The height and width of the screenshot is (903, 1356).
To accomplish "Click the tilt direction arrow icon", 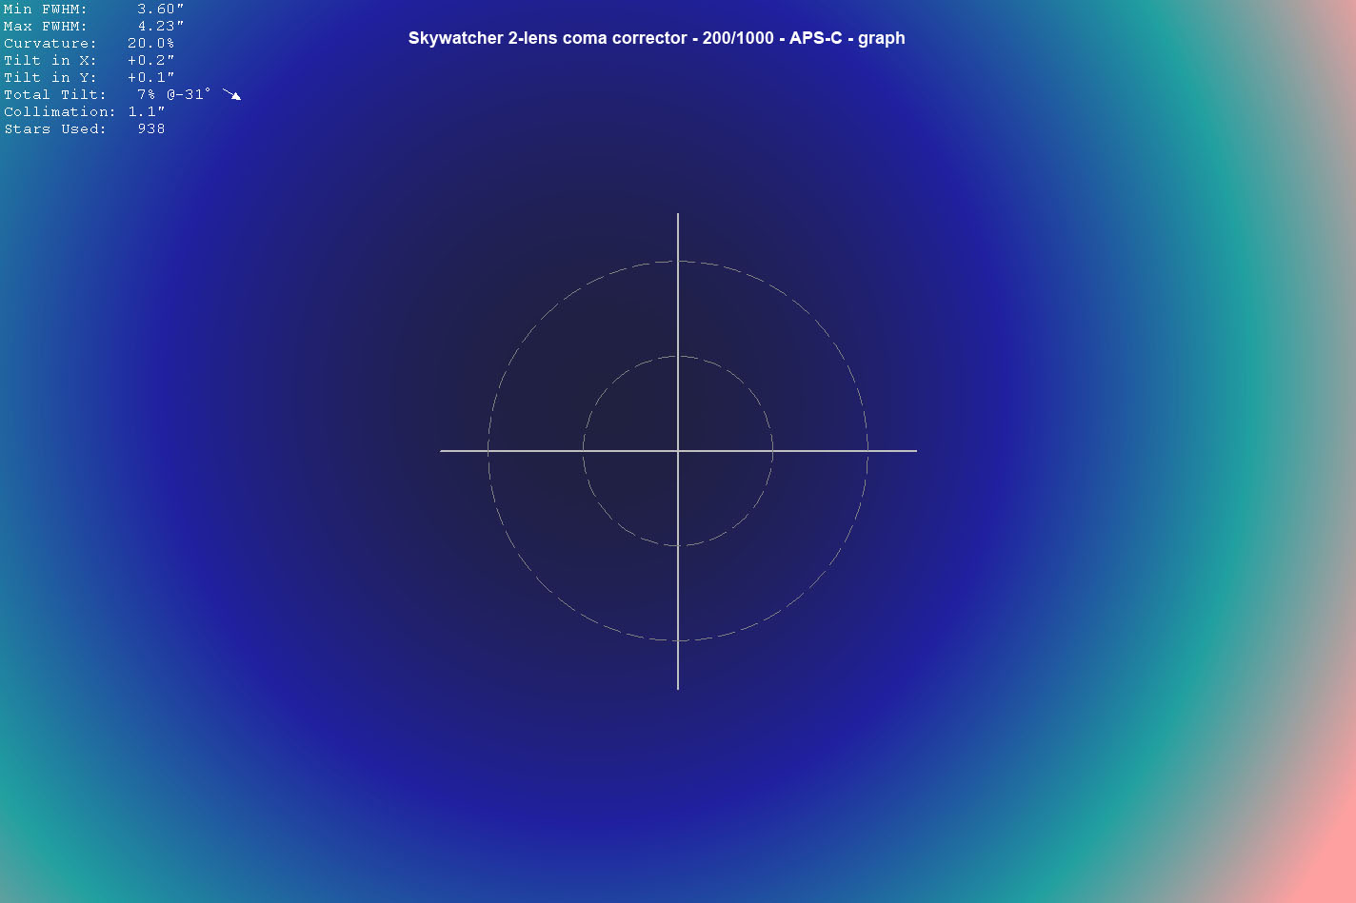I will tap(231, 94).
